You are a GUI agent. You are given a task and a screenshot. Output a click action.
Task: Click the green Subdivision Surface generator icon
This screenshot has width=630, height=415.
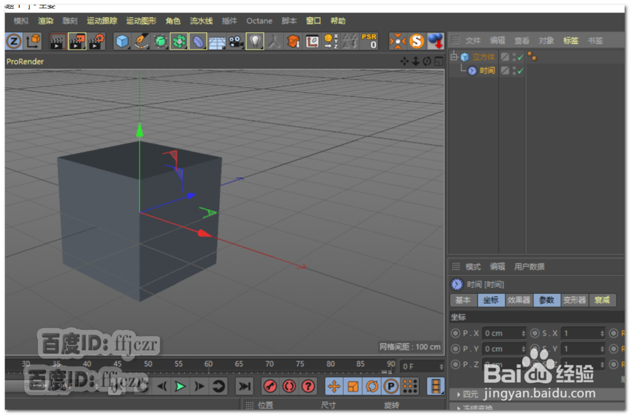pyautogui.click(x=160, y=41)
